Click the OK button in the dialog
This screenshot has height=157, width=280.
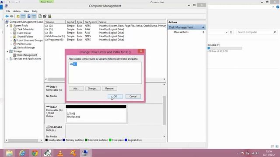click(x=115, y=96)
